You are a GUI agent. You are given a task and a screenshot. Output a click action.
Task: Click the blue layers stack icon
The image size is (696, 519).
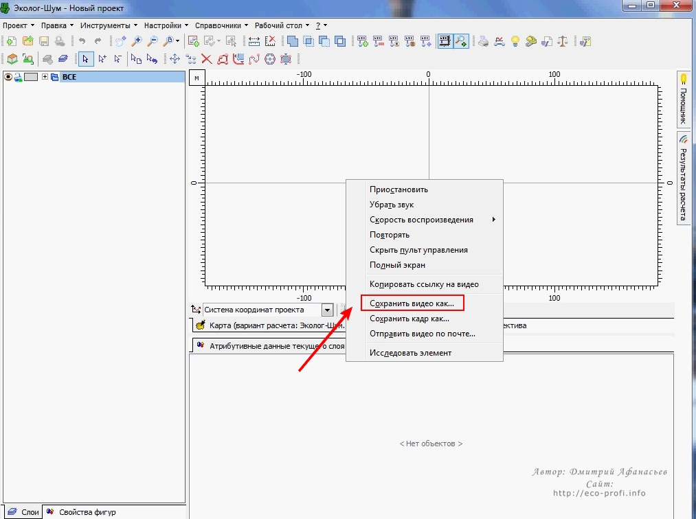[x=63, y=58]
